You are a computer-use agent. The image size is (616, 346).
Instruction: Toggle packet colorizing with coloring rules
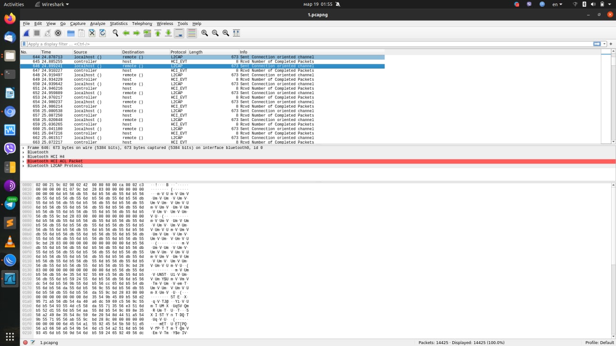click(192, 33)
